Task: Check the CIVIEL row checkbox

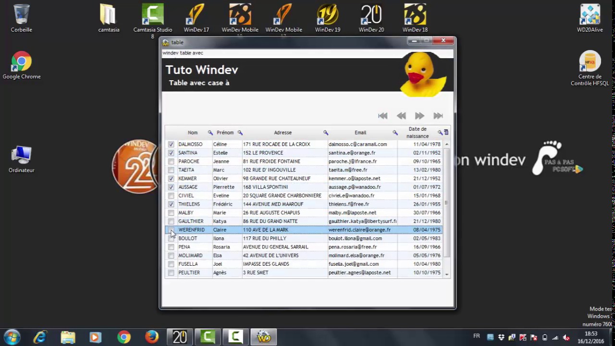Action: coord(171,196)
